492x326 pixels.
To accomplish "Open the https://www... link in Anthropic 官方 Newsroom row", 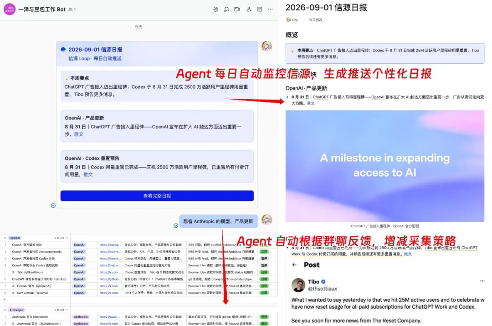I will (110, 317).
